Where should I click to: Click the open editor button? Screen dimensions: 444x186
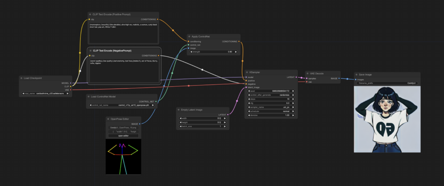click(124, 136)
